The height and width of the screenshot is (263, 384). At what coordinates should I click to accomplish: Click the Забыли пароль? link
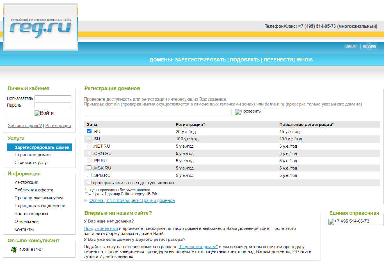click(25, 126)
